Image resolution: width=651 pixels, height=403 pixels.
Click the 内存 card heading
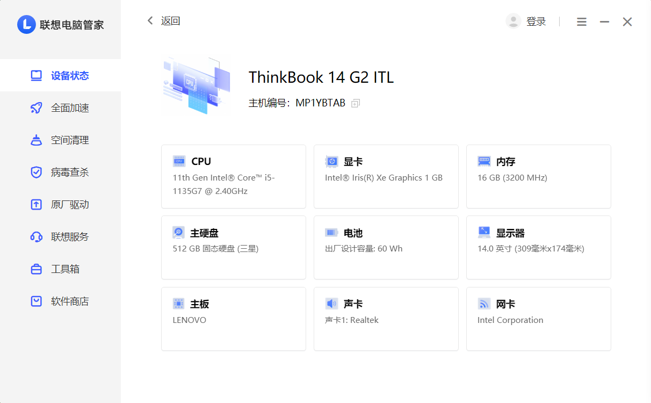506,161
